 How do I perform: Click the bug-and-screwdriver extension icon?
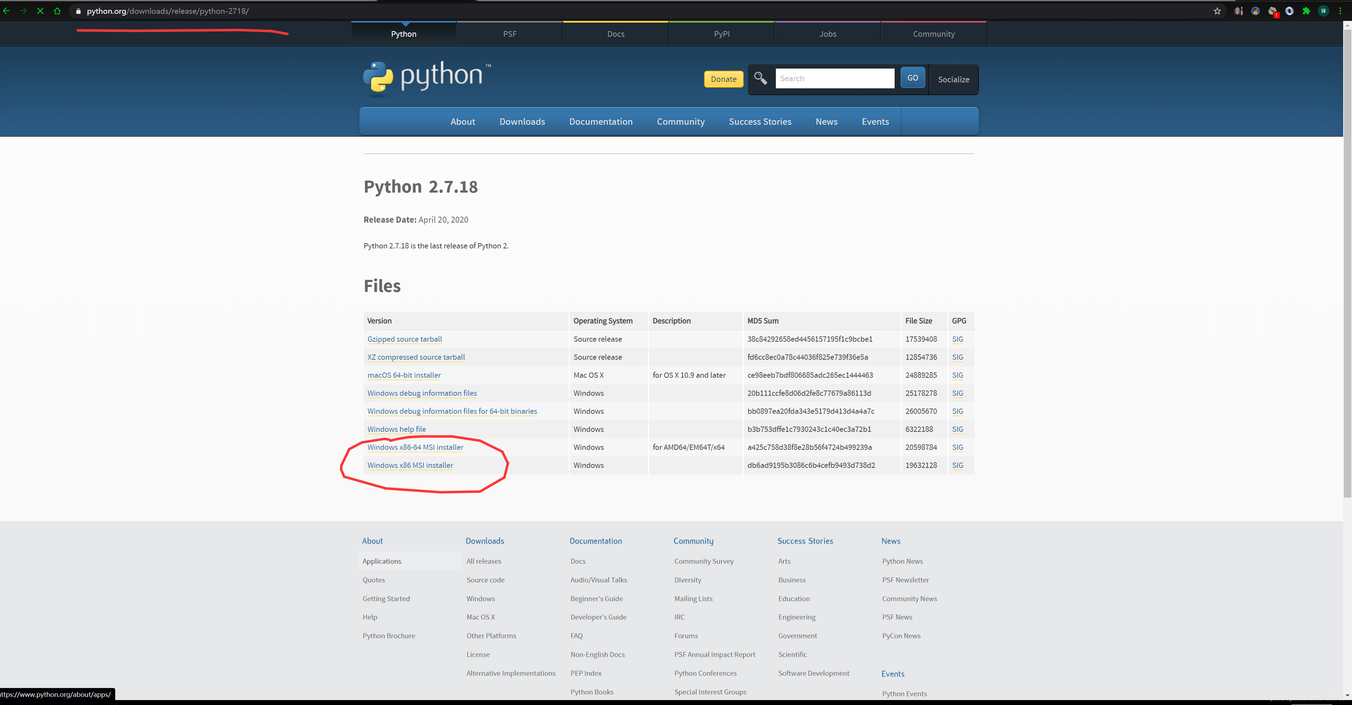(x=1238, y=11)
